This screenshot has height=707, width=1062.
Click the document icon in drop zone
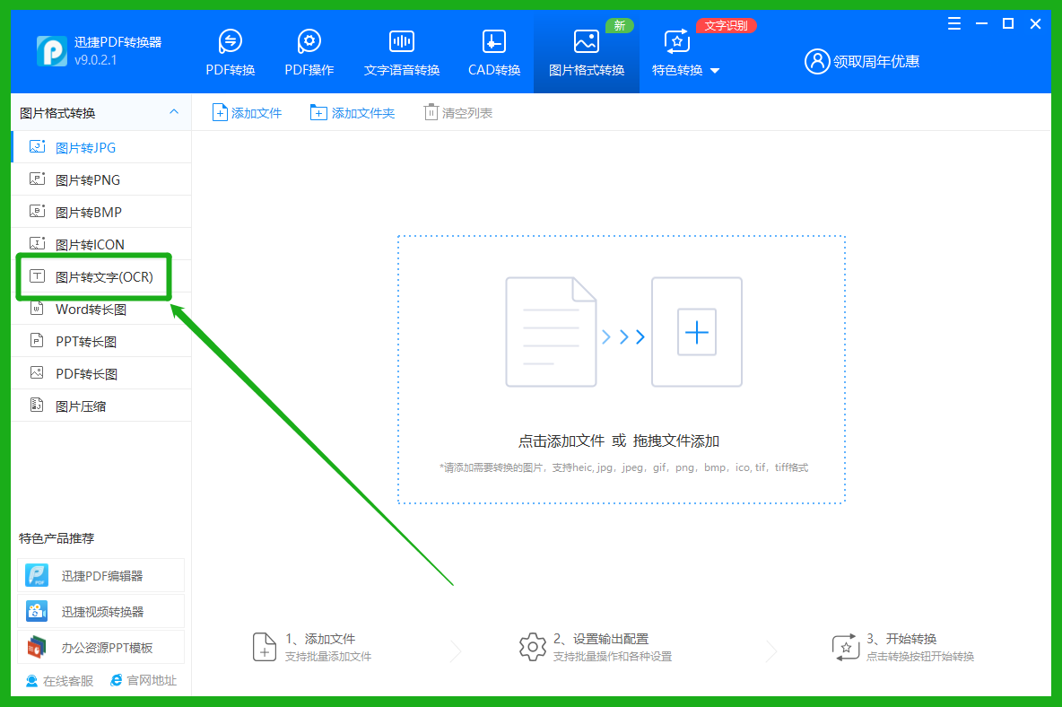pos(551,332)
